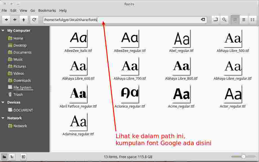The width and height of the screenshot is (259, 162).
Task: Go forward in navigation history
Action: click(15, 20)
